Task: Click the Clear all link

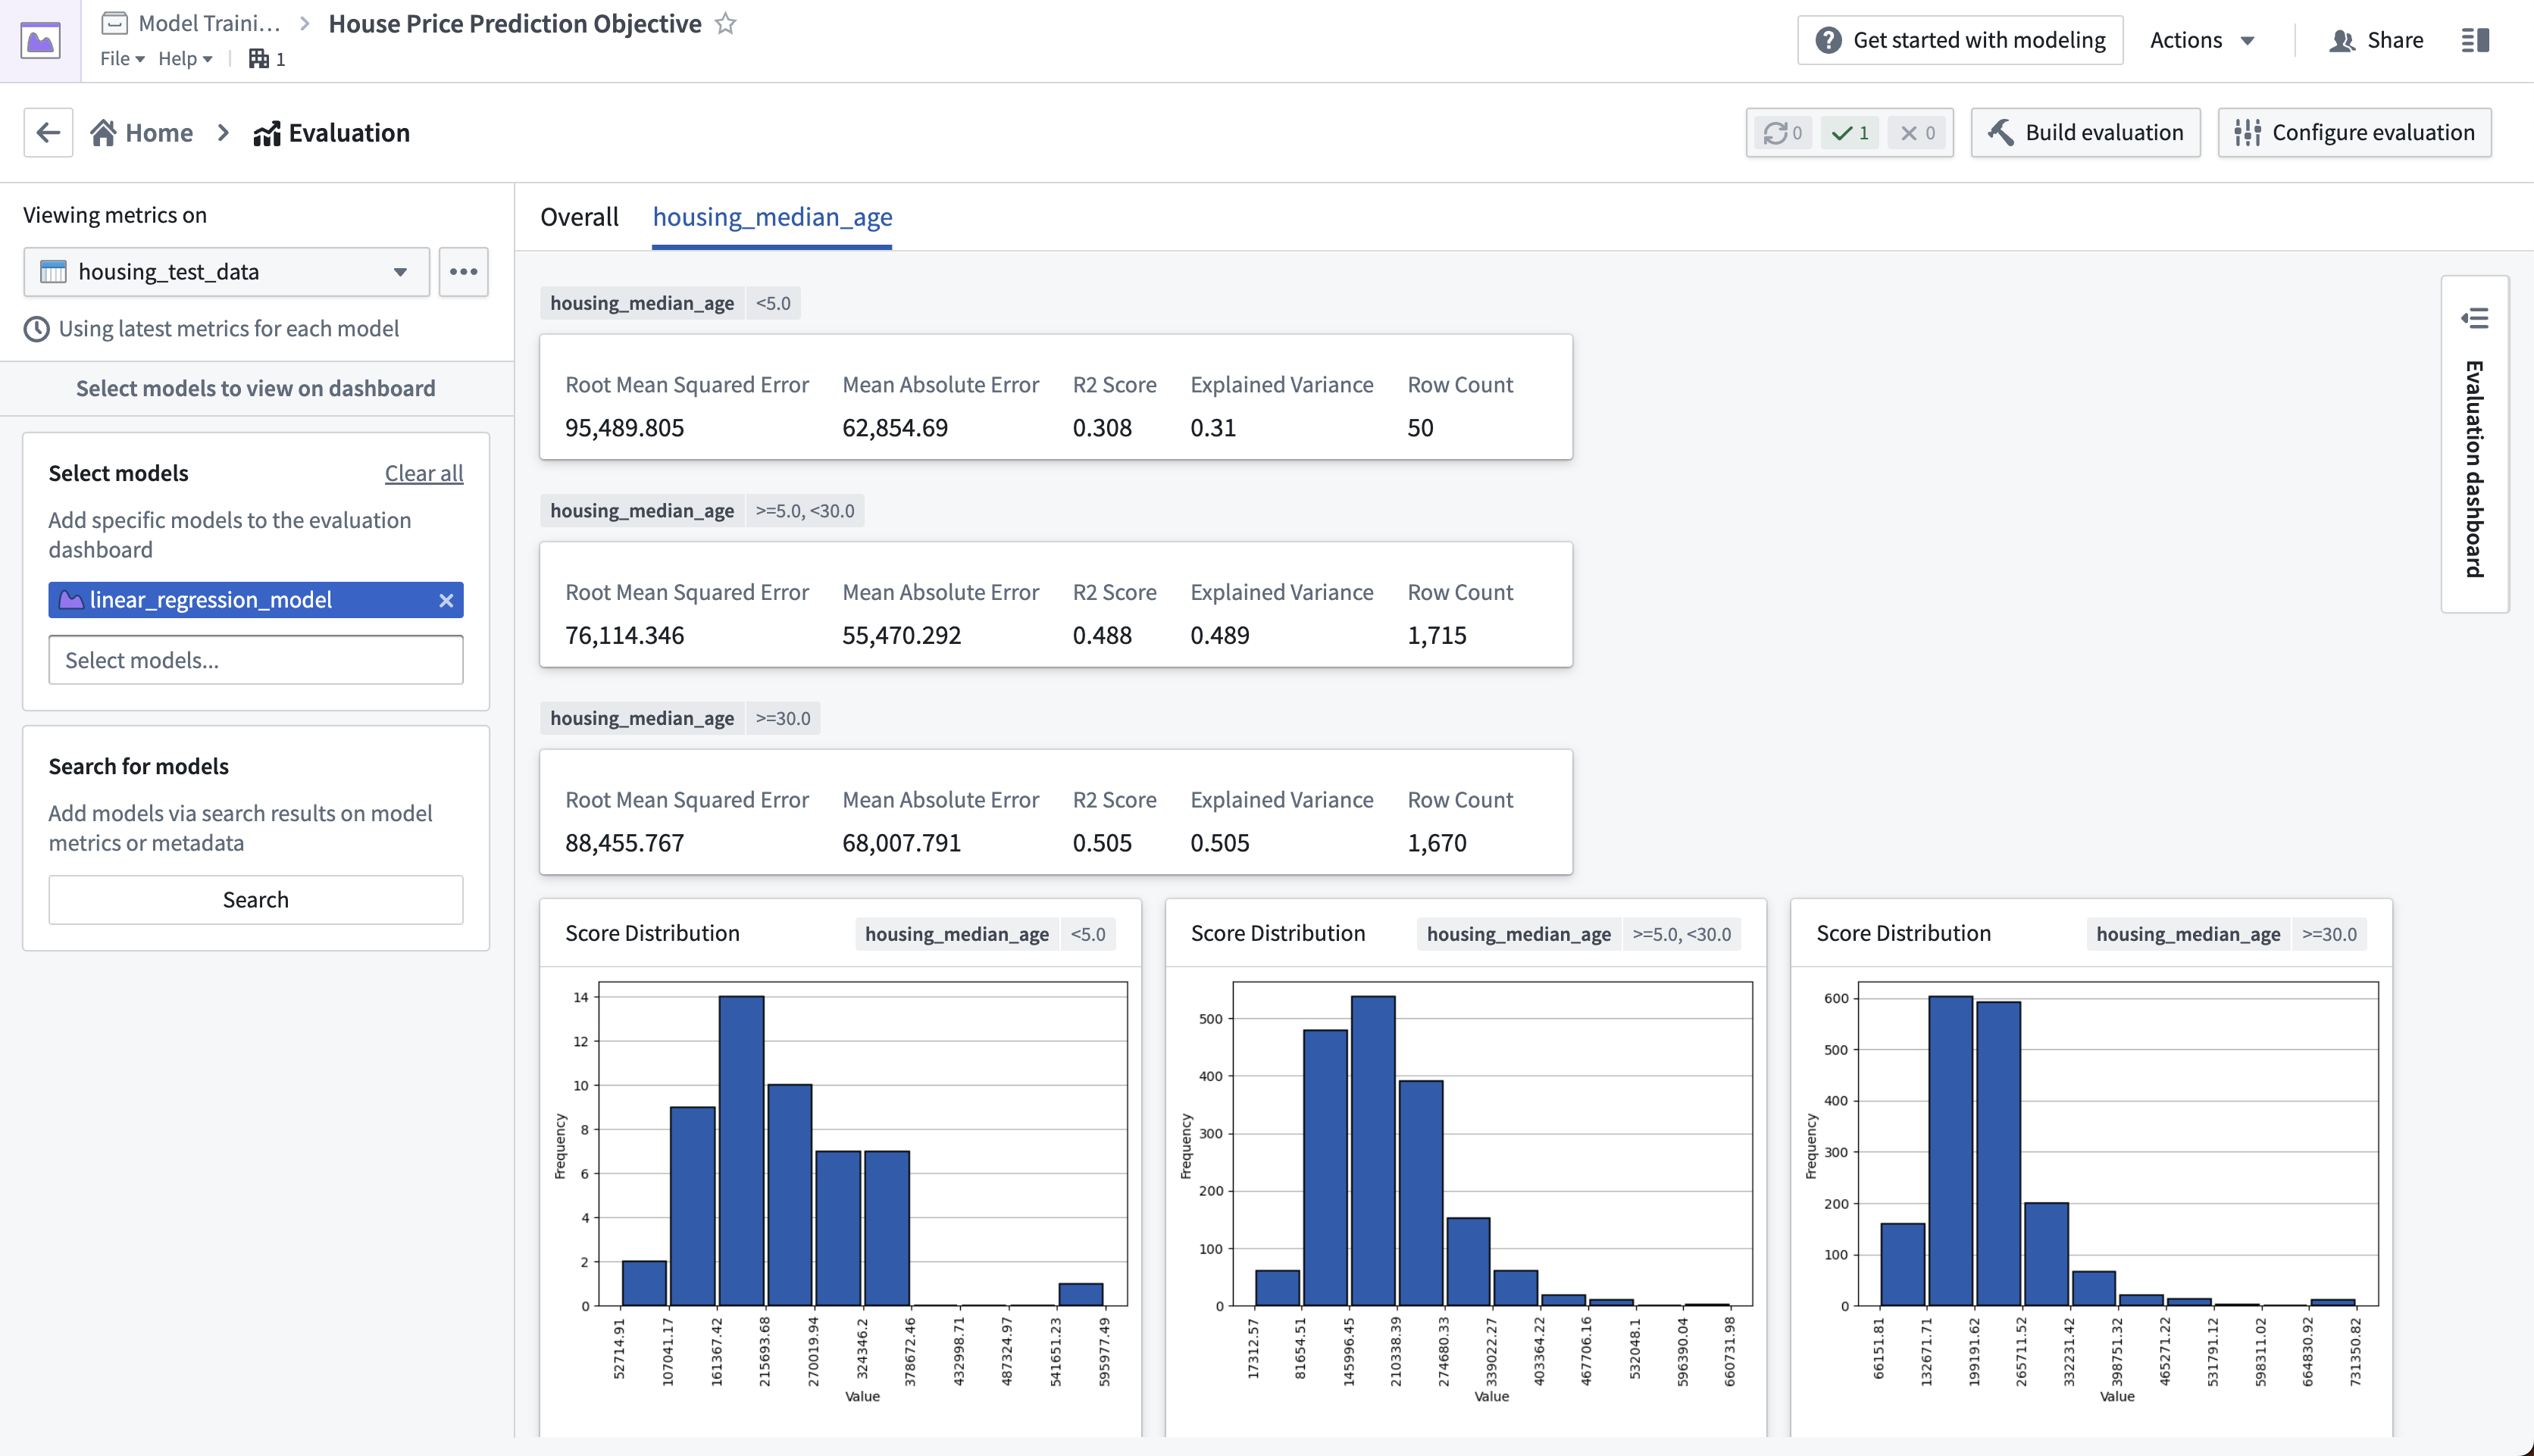Action: tap(424, 473)
